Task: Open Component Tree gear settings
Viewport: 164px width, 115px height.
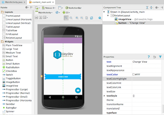Action: pyautogui.click(x=157, y=7)
